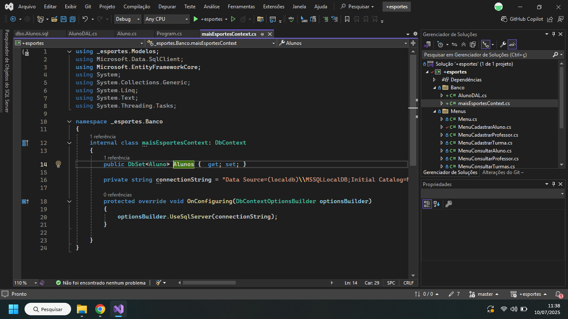Toggle the preview selected items button
Screen dimensions: 568x319
coord(512,44)
